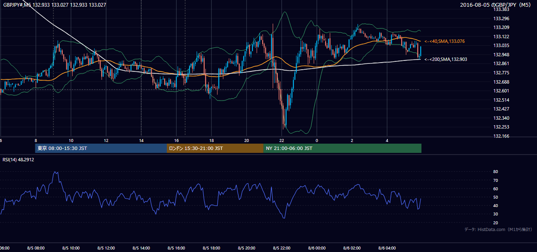Click RSI scale value 70
The height and width of the screenshot is (252, 537).
pyautogui.click(x=495, y=180)
